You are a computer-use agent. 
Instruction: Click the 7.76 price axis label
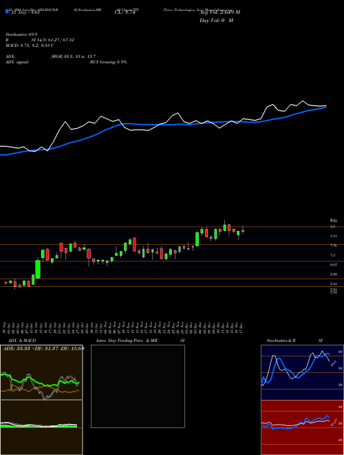point(333,246)
